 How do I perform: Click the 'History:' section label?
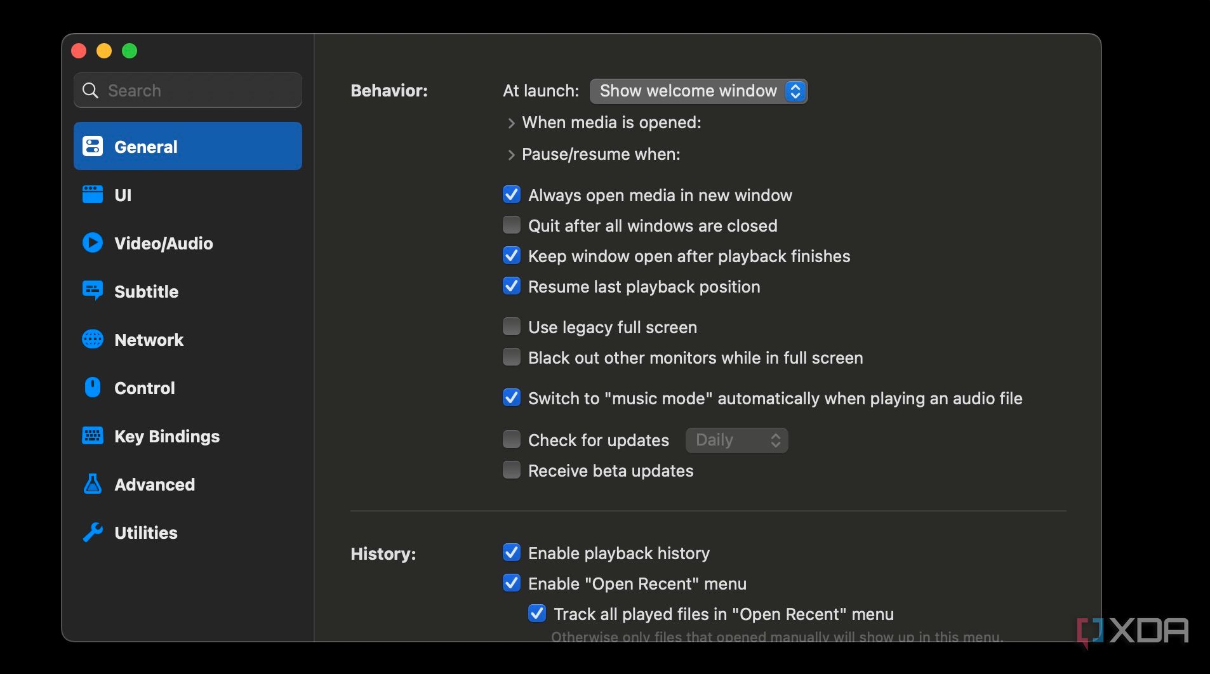click(x=383, y=554)
